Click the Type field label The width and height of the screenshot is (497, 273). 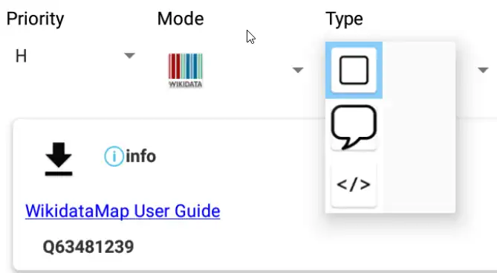tap(344, 19)
